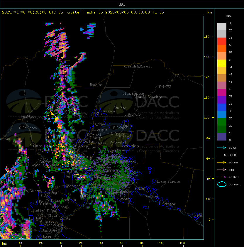Click the Tulumaya map label

100,129
